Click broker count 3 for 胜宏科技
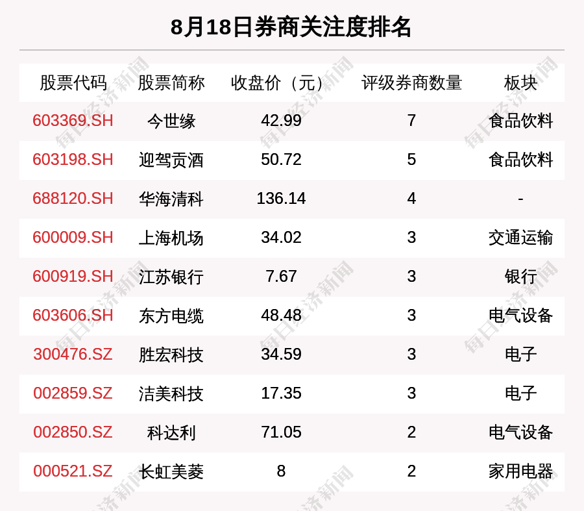Screen dimensions: 584x511 click(x=411, y=354)
